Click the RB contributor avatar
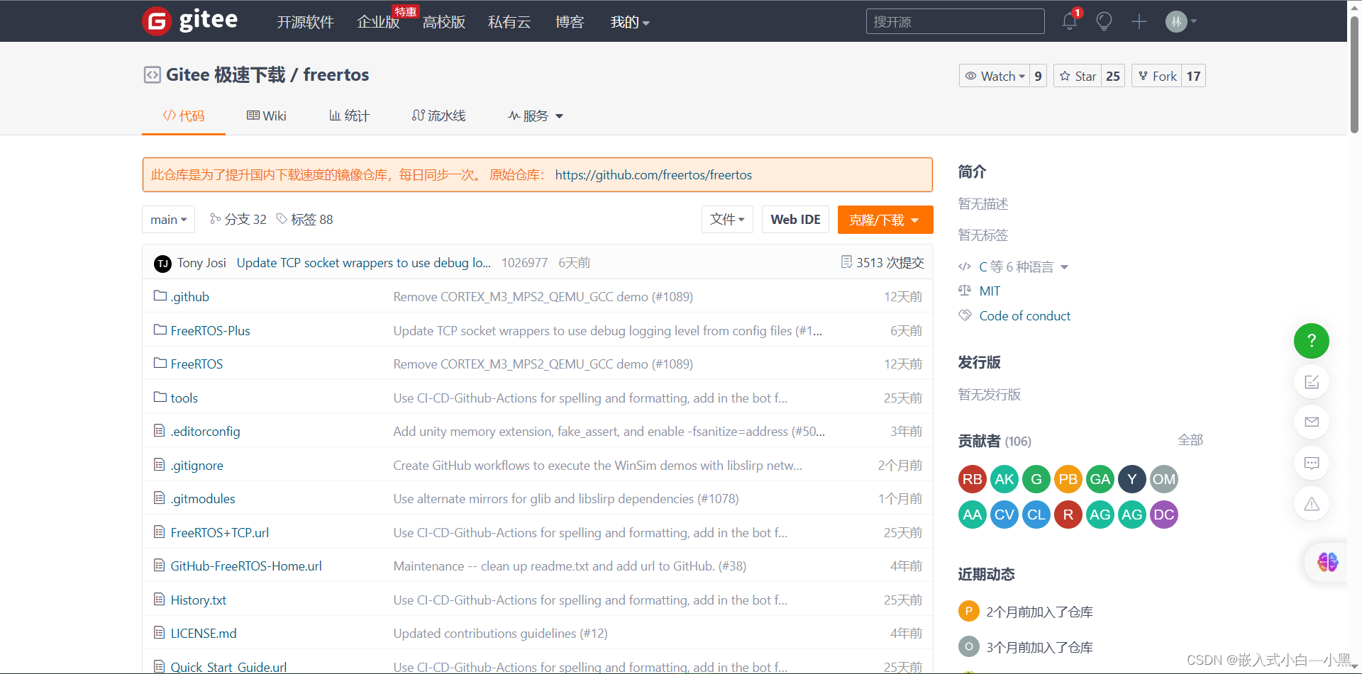 click(972, 479)
